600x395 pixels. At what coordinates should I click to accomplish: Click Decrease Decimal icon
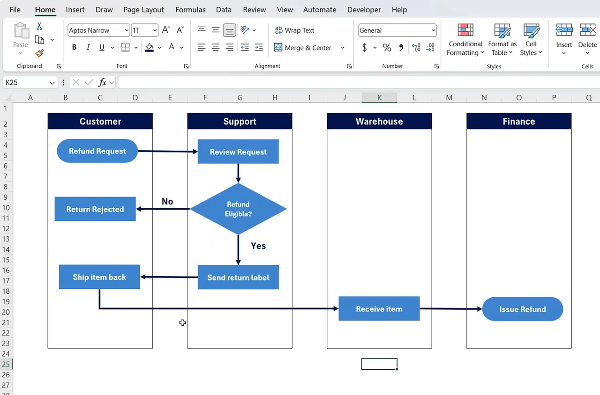pos(431,48)
